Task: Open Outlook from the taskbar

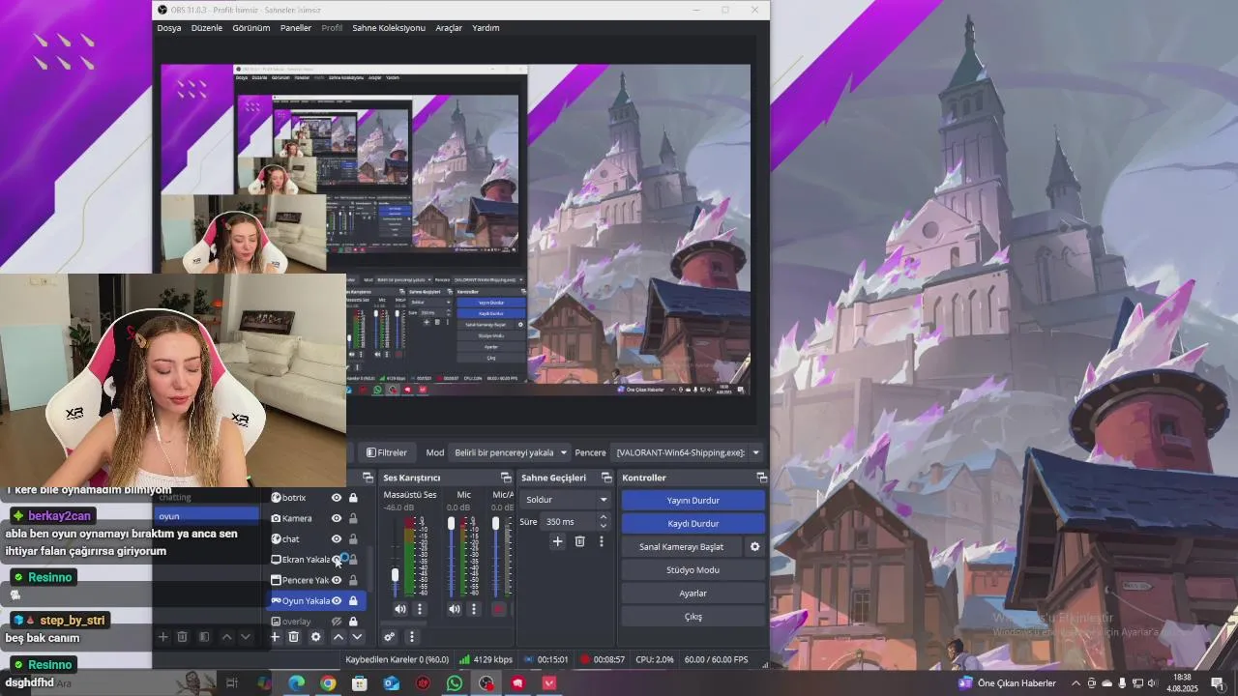Action: pyautogui.click(x=392, y=683)
